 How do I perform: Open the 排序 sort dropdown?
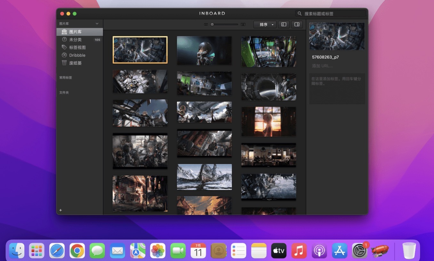(x=265, y=25)
